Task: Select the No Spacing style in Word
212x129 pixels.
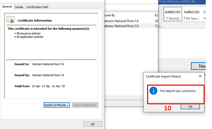Action: click(x=192, y=14)
